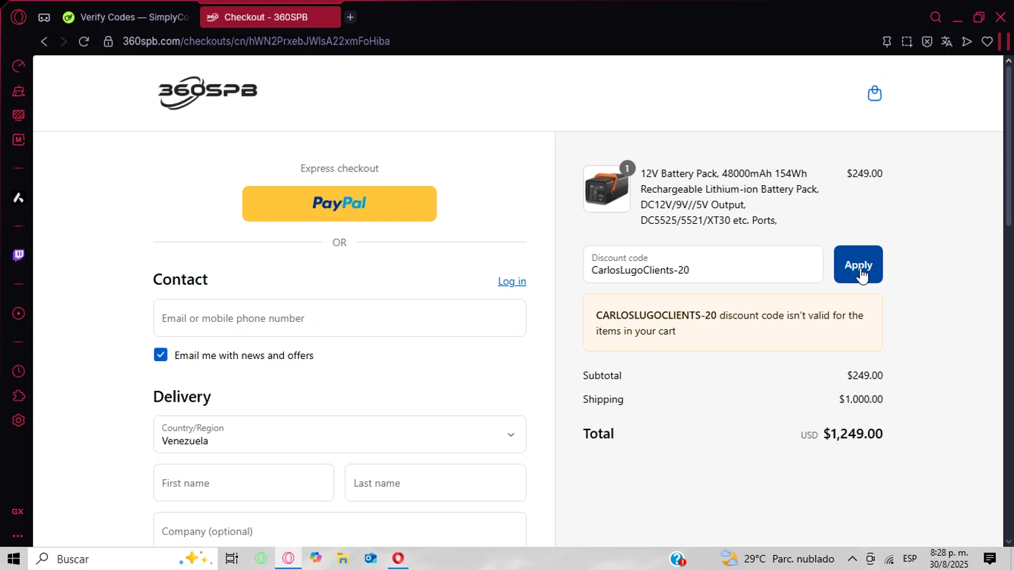Open the Opera GX main menu logo
The image size is (1014, 570).
(x=18, y=17)
